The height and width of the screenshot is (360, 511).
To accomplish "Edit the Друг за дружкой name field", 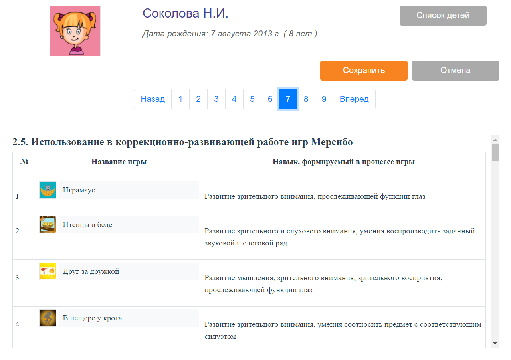I will point(129,271).
